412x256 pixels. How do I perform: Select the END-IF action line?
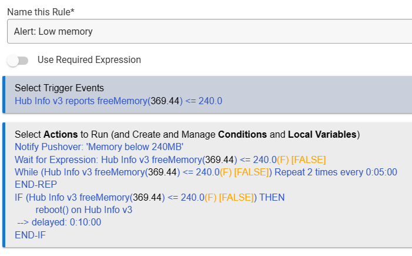tap(30, 235)
